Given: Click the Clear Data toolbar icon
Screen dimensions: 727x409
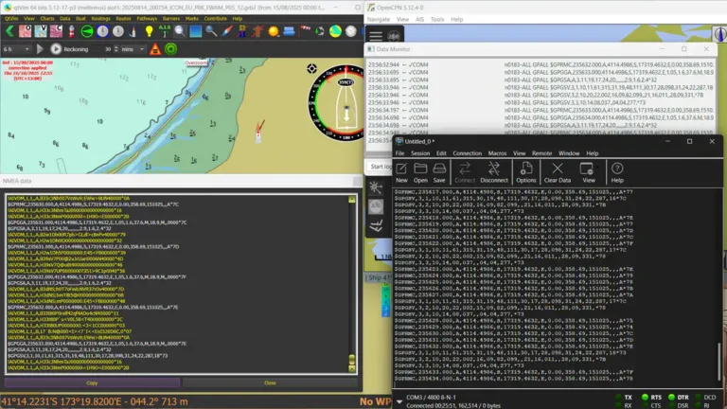Looking at the screenshot, I should point(557,171).
